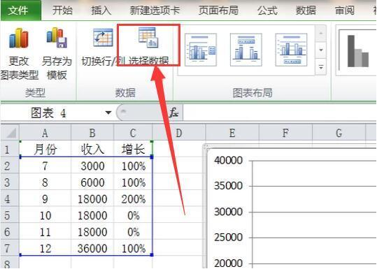The width and height of the screenshot is (384, 276).
Task: Select row 7 header
Action: pos(10,248)
